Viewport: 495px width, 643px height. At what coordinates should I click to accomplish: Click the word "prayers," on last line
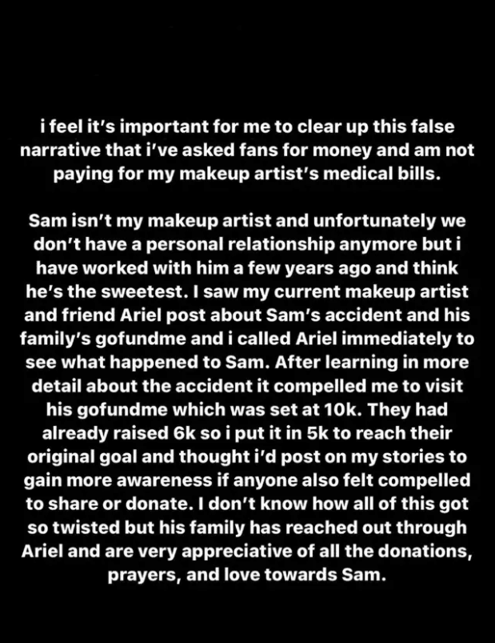pyautogui.click(x=144, y=576)
